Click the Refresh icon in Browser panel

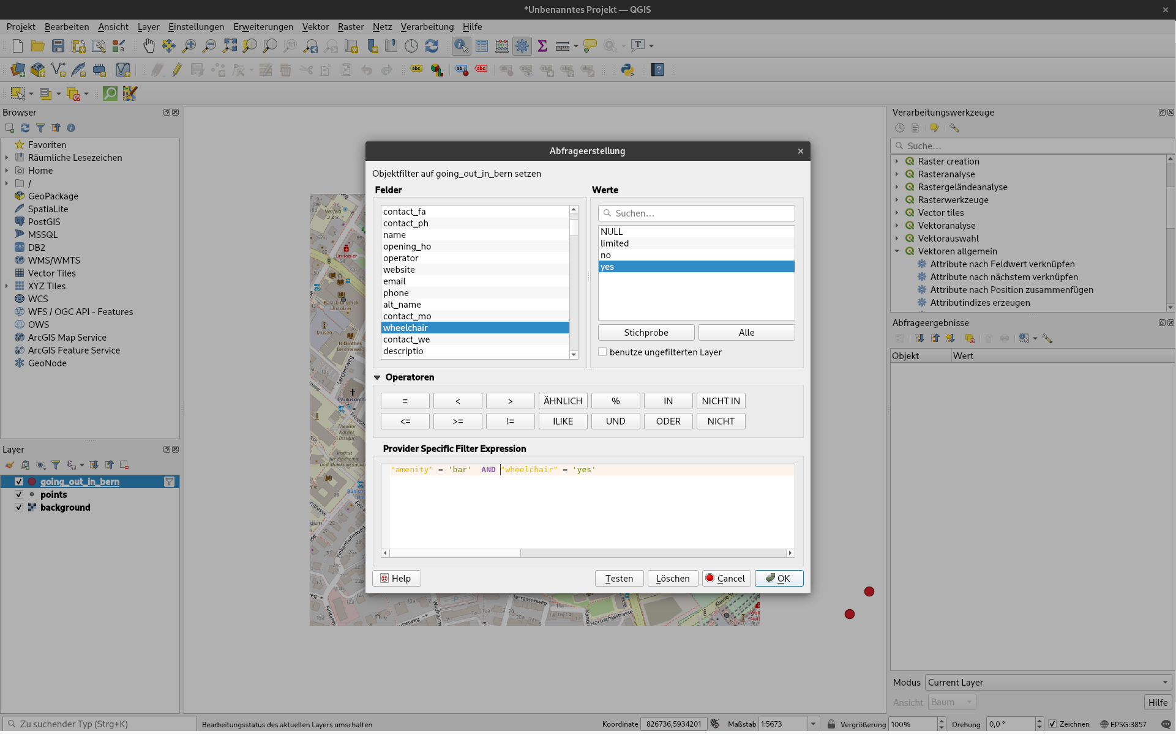[x=25, y=128]
